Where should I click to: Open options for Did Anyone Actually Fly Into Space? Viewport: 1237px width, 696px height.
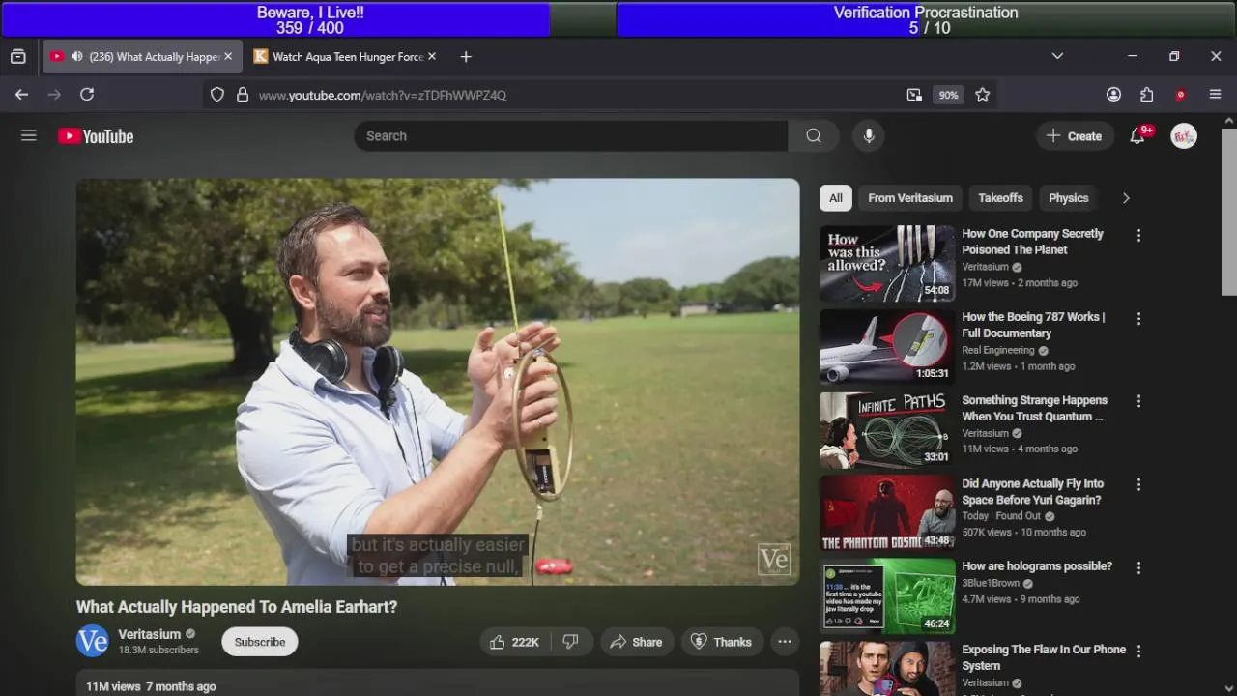coord(1138,484)
